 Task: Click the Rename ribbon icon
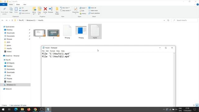point(51,10)
